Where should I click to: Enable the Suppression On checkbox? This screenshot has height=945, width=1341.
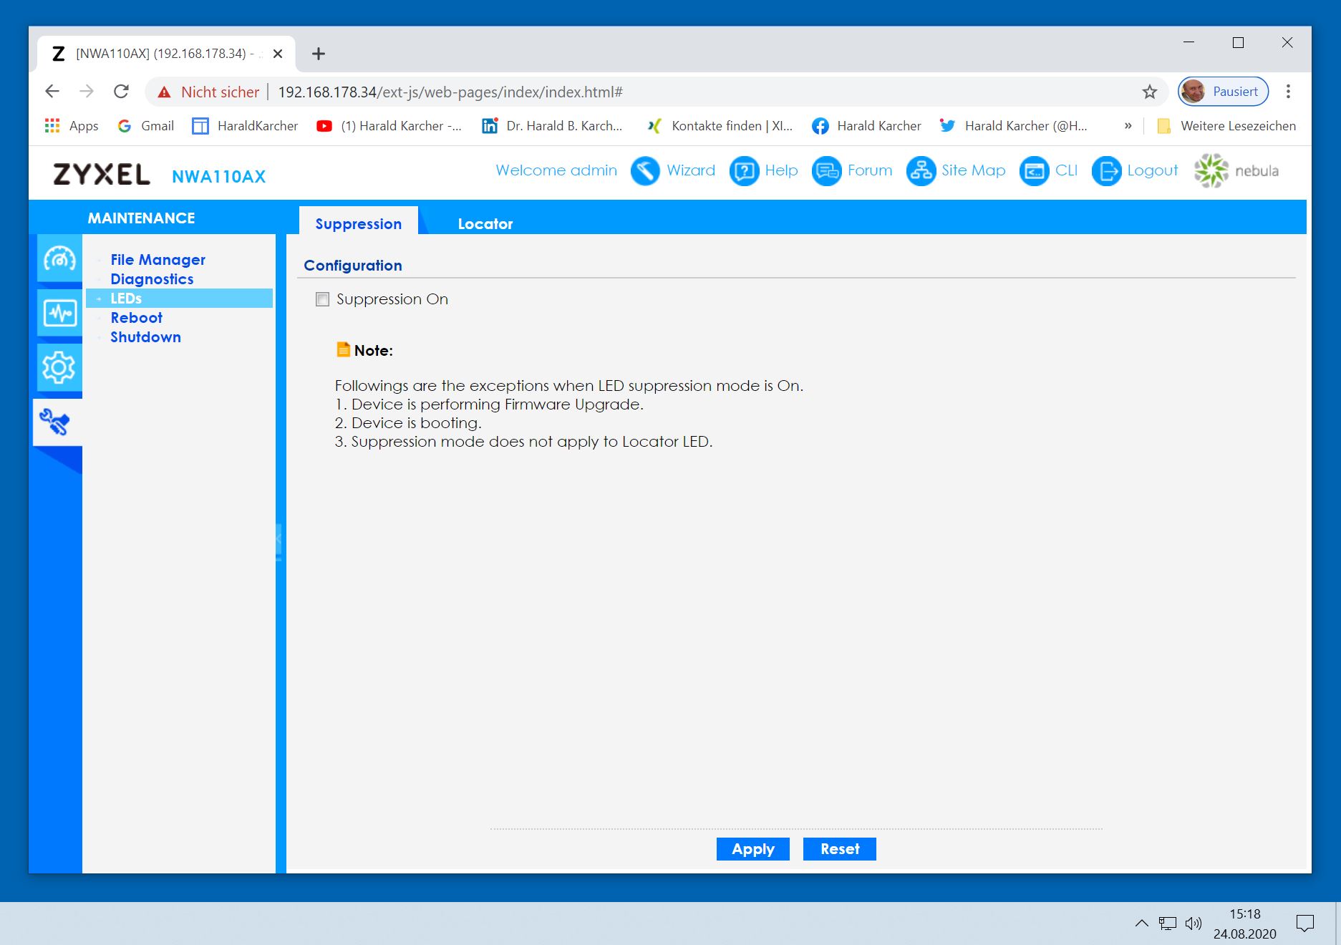coord(323,299)
